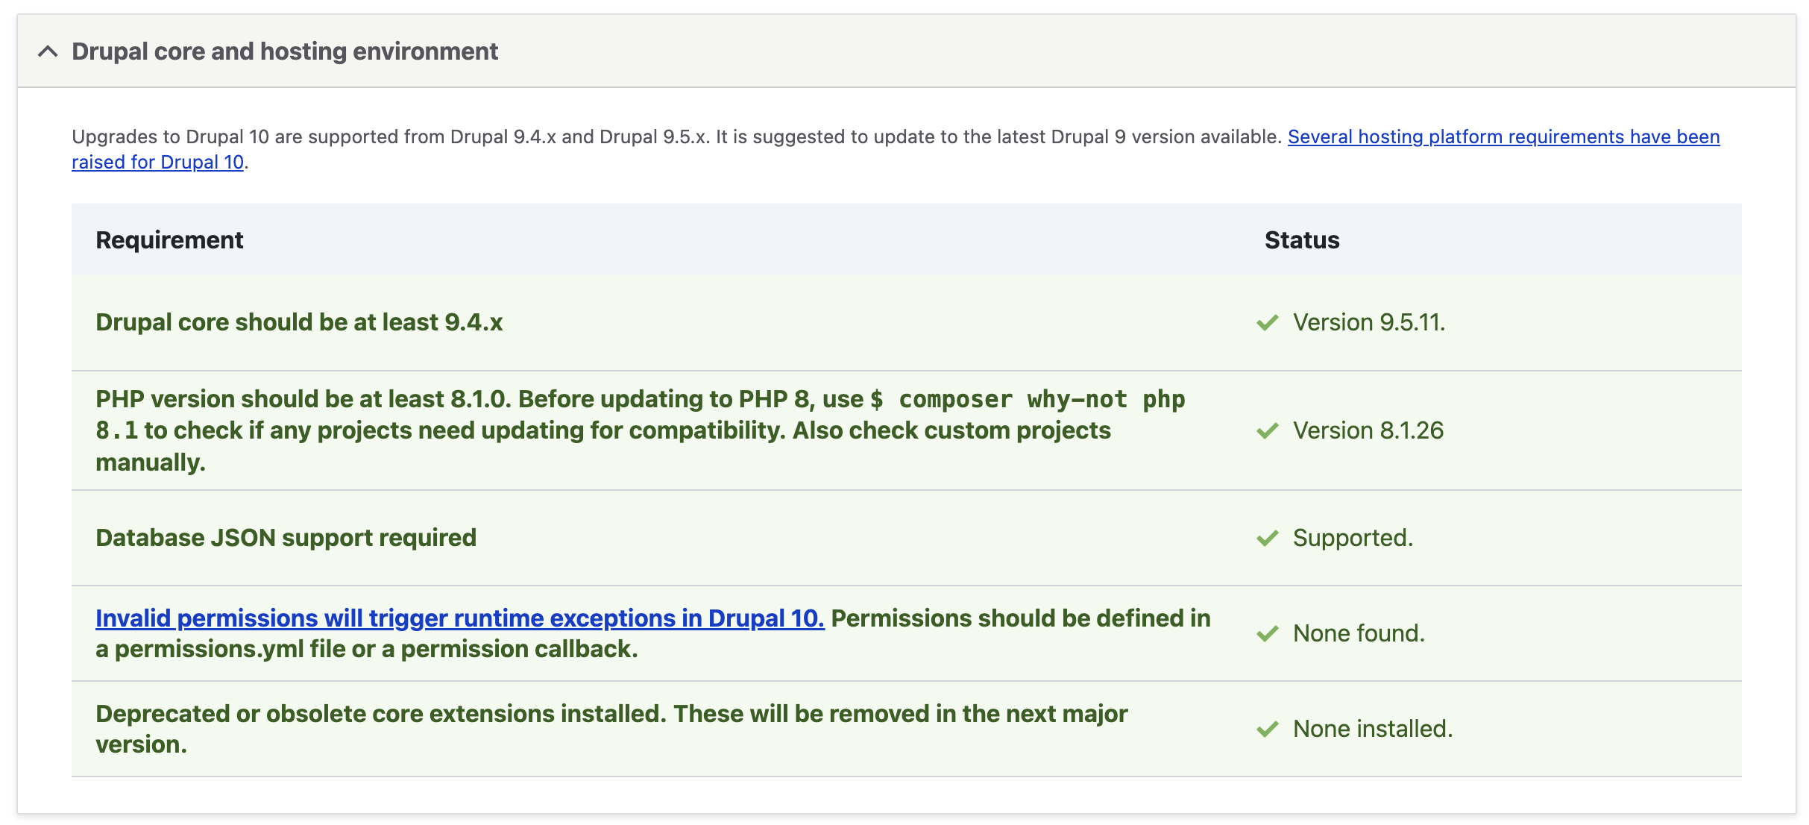Collapse the Drupal core and hosting environment section

(48, 51)
